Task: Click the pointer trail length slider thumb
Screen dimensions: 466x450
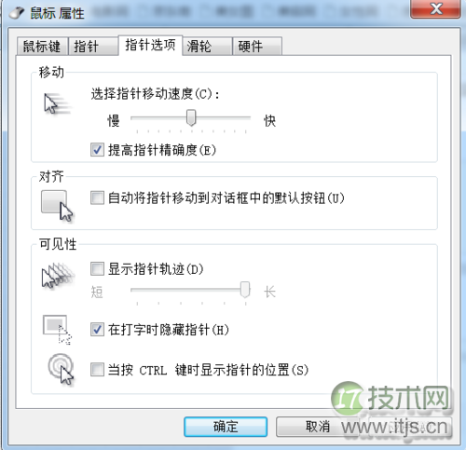Action: (x=245, y=290)
